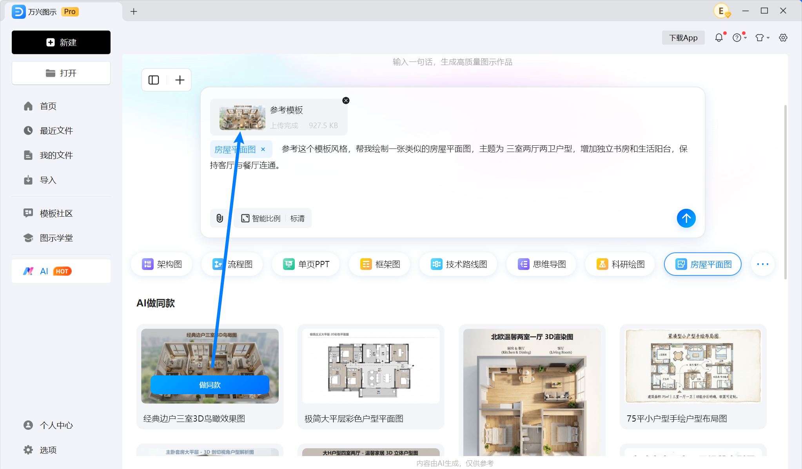The height and width of the screenshot is (469, 802).
Task: Select the 科研绘图 category chip
Action: tap(621, 264)
